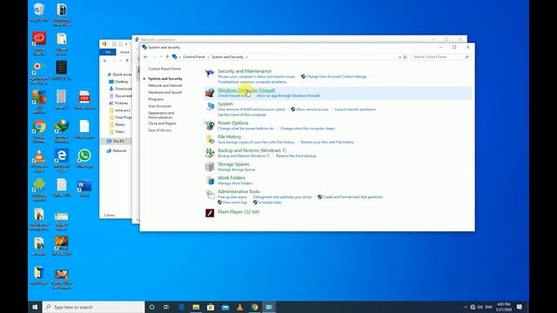Click Change User Account Control settings

tap(336, 77)
